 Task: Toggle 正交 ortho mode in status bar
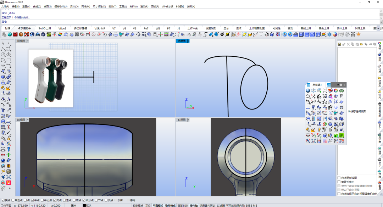click(148, 206)
